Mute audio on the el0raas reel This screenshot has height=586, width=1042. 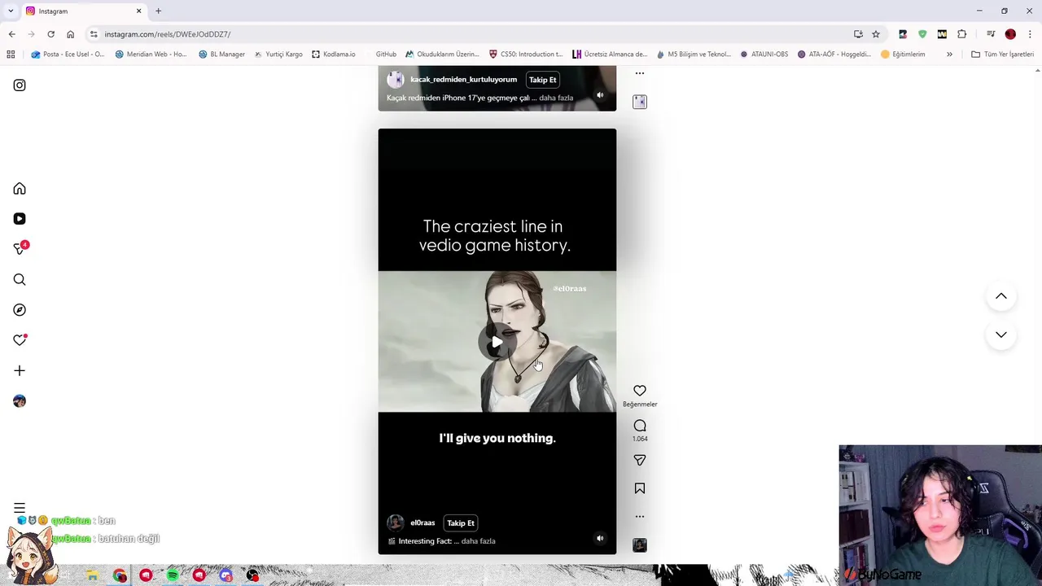[x=600, y=538]
